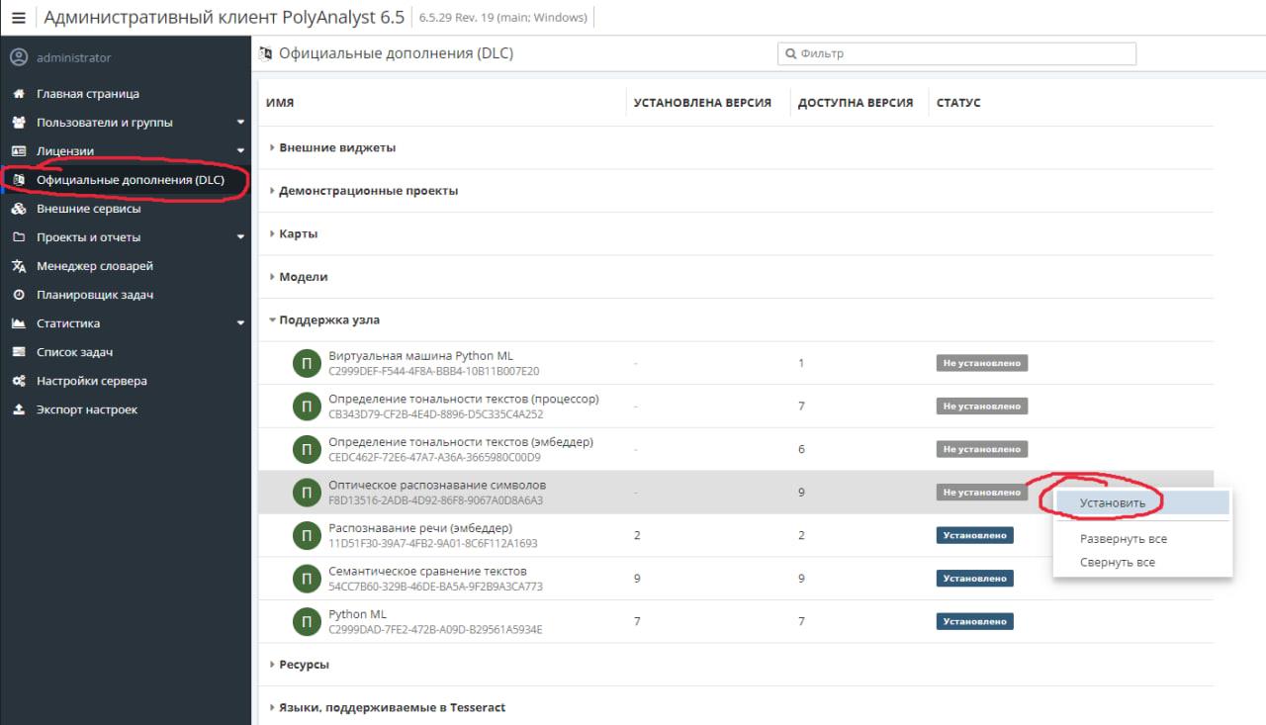Expand Языки, поддерживаемые в Tesseract group
Screen dimensions: 1266x725
(x=273, y=708)
